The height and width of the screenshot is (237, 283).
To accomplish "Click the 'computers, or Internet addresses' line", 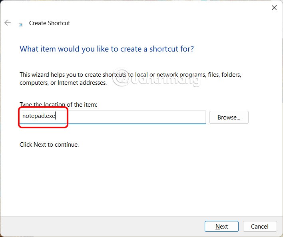I will pos(63,83).
